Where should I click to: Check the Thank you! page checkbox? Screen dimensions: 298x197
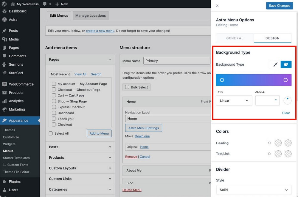54,119
